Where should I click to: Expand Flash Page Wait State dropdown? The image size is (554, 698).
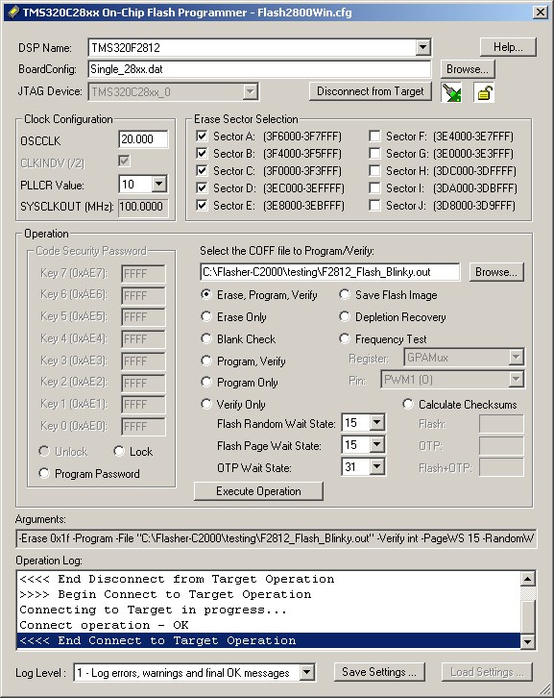[376, 444]
